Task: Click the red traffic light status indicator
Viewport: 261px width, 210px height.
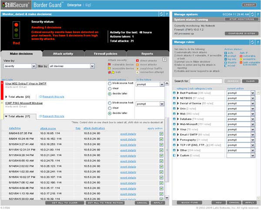Action: click(16, 25)
